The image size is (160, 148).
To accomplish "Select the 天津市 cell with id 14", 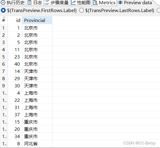I will [37, 71].
